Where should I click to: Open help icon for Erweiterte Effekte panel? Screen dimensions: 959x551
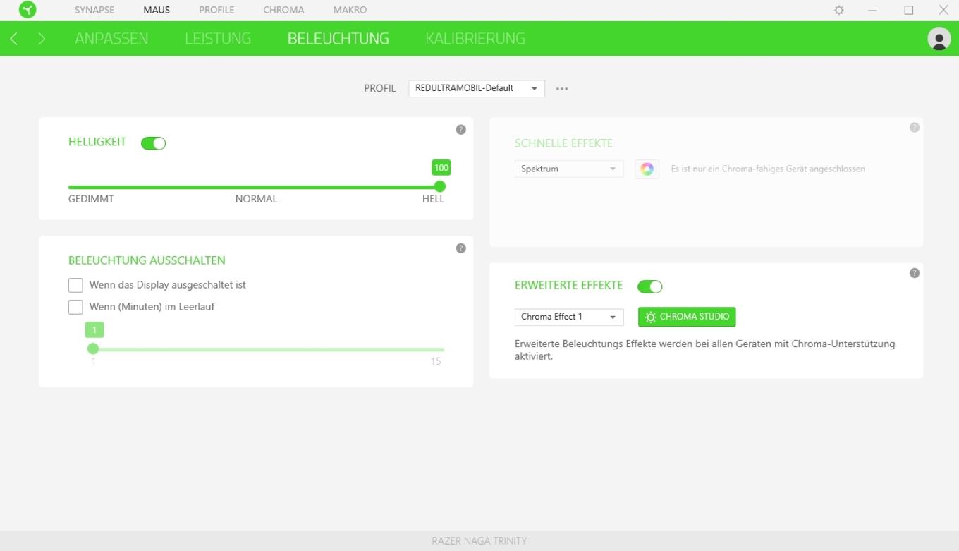tap(915, 273)
